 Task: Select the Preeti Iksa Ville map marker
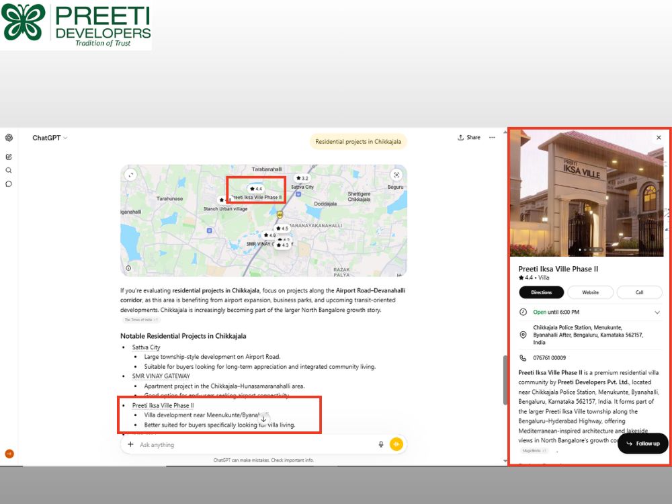[x=256, y=189]
